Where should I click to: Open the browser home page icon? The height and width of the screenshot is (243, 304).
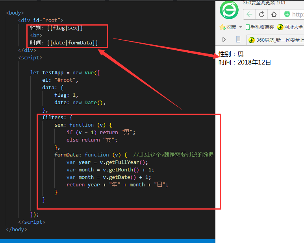(274, 14)
